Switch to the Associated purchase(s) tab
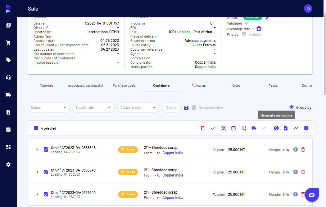This screenshot has width=326, height=207. click(x=85, y=85)
